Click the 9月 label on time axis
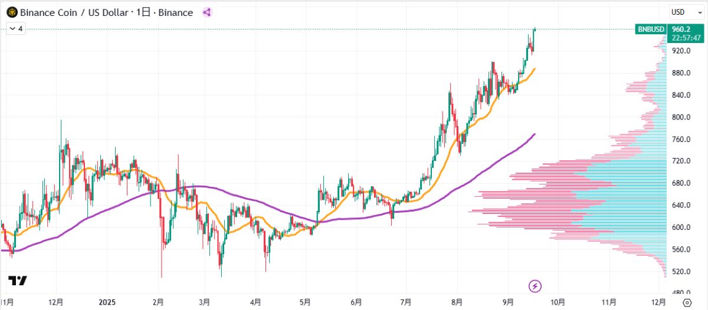The width and height of the screenshot is (708, 310). point(508,302)
